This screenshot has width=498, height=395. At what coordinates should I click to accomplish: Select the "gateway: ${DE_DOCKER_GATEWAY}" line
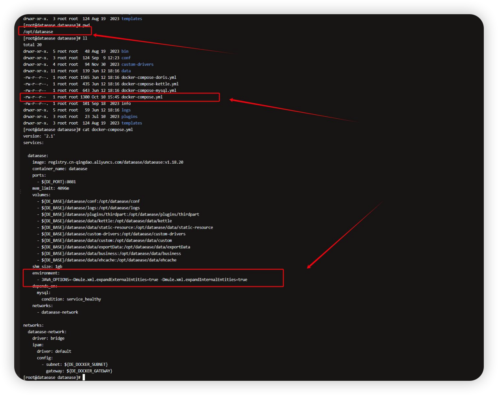tap(79, 371)
